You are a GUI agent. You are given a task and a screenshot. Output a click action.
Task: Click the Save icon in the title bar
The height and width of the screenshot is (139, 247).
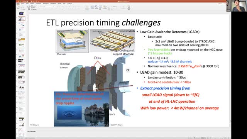click(x=31, y=1)
